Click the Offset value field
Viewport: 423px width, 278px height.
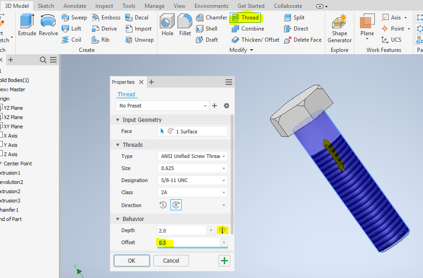(x=189, y=242)
